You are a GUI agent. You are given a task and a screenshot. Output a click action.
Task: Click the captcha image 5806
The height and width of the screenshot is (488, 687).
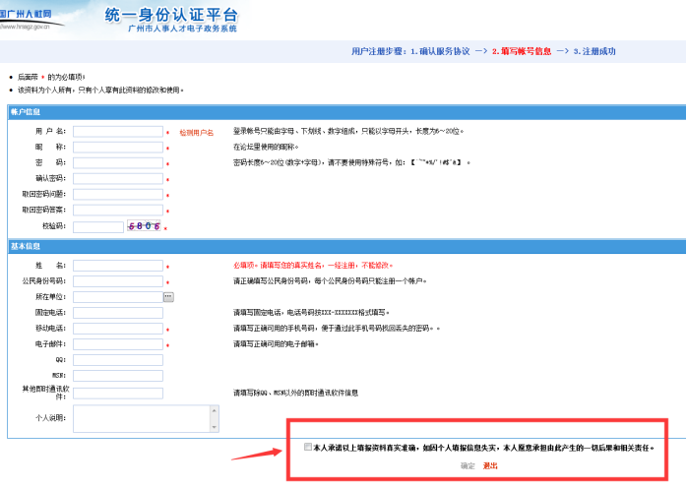point(144,225)
